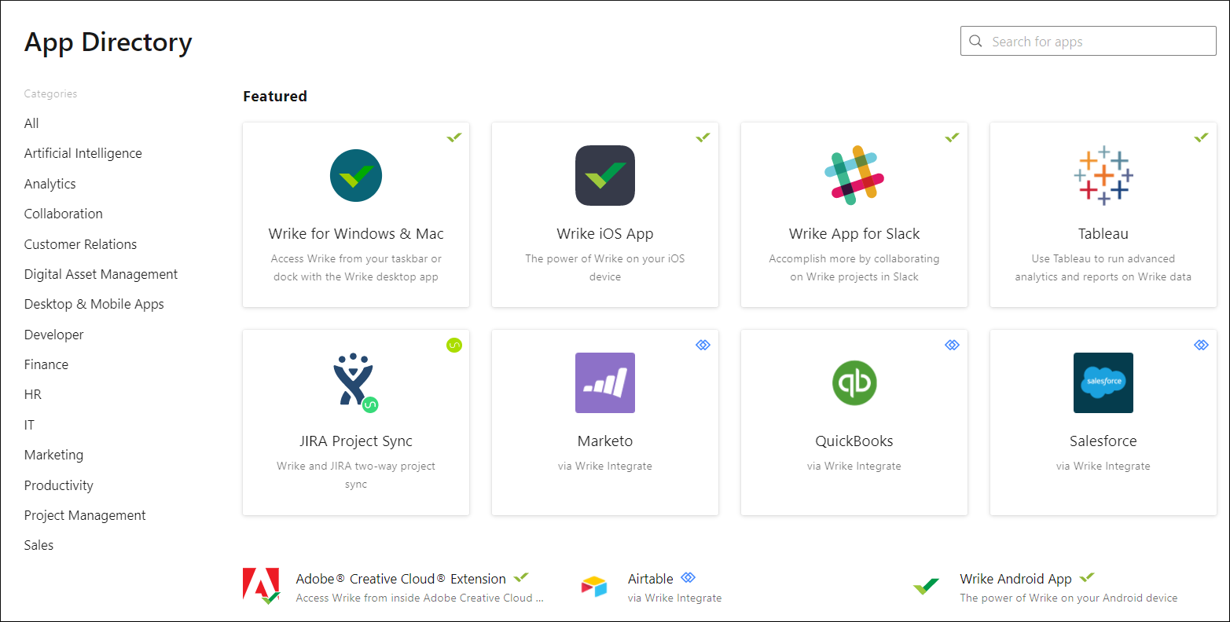
Task: Click the Slack logo on the Wrike App for Slack card
Action: pos(854,175)
